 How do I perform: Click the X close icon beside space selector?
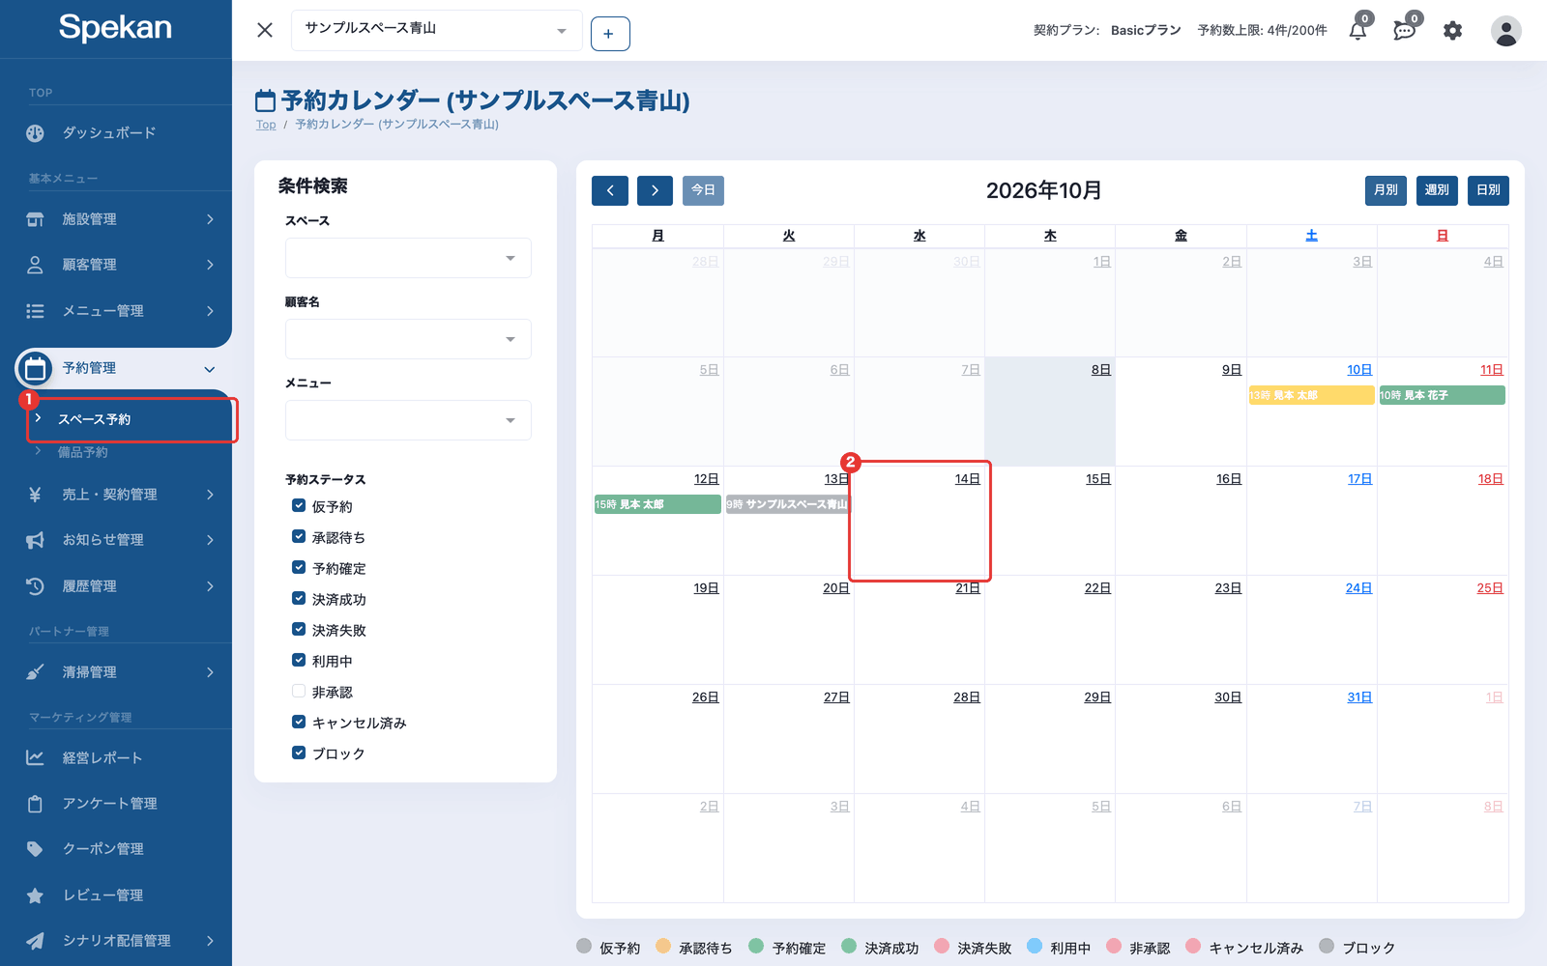265,30
